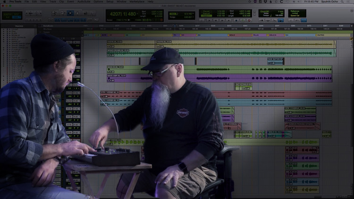Start playback with the Play button
The image size is (354, 199).
click(x=243, y=20)
